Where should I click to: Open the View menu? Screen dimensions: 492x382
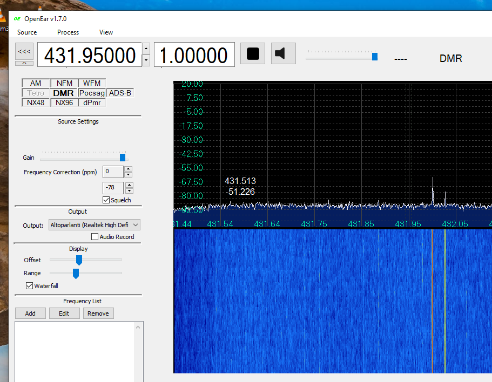click(x=106, y=32)
